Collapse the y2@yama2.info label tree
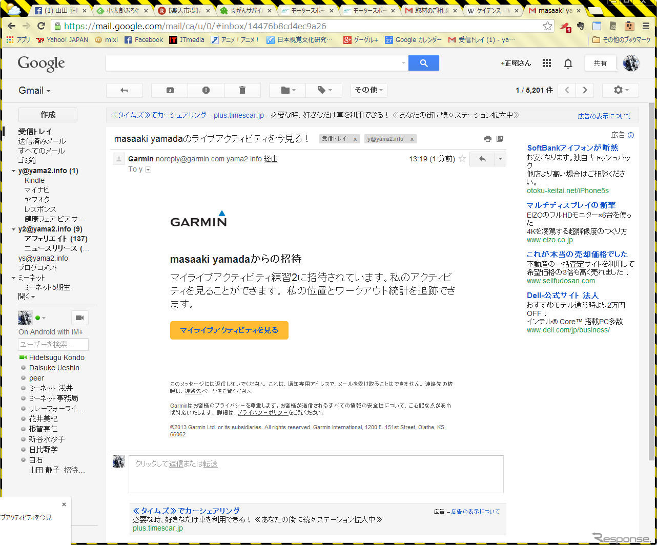Screen dimensions: 657x549 pyautogui.click(x=13, y=229)
